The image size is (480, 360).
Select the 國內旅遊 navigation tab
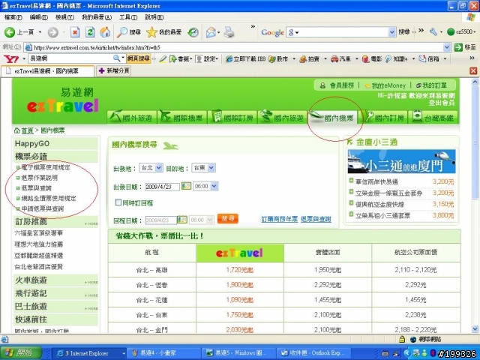tap(282, 117)
